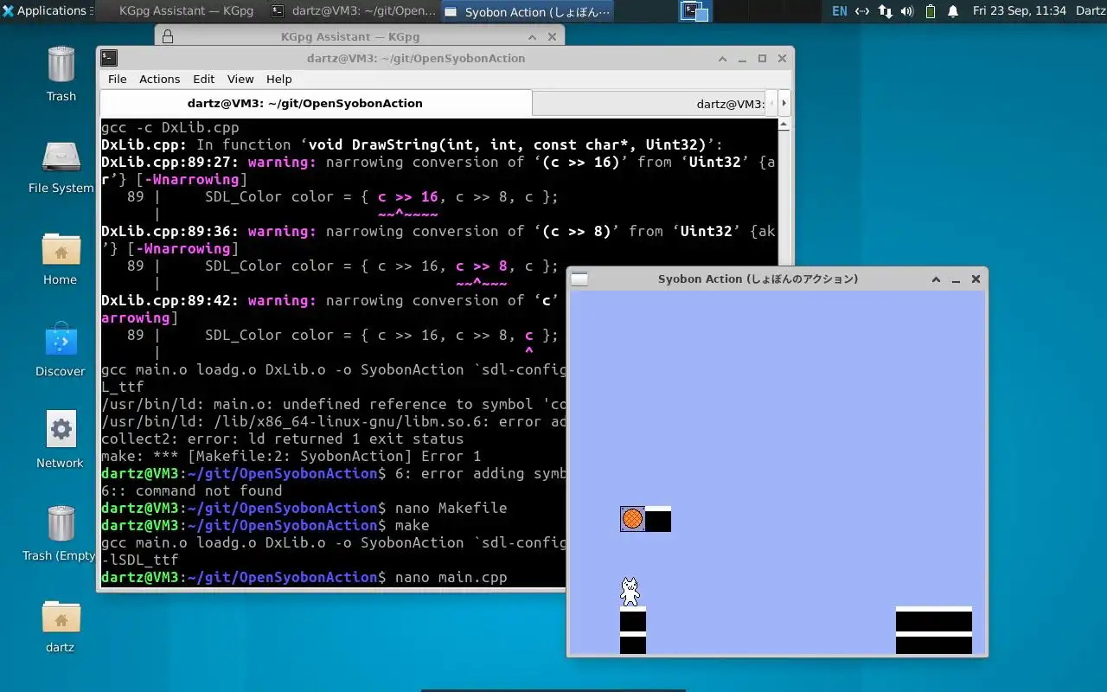Click the workspace switcher icon in panel

[694, 11]
